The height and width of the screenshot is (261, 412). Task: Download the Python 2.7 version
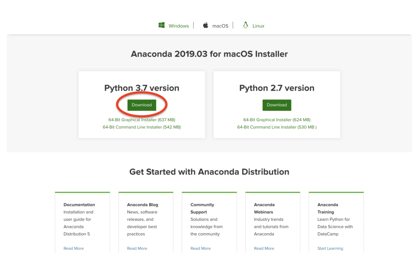tap(276, 105)
